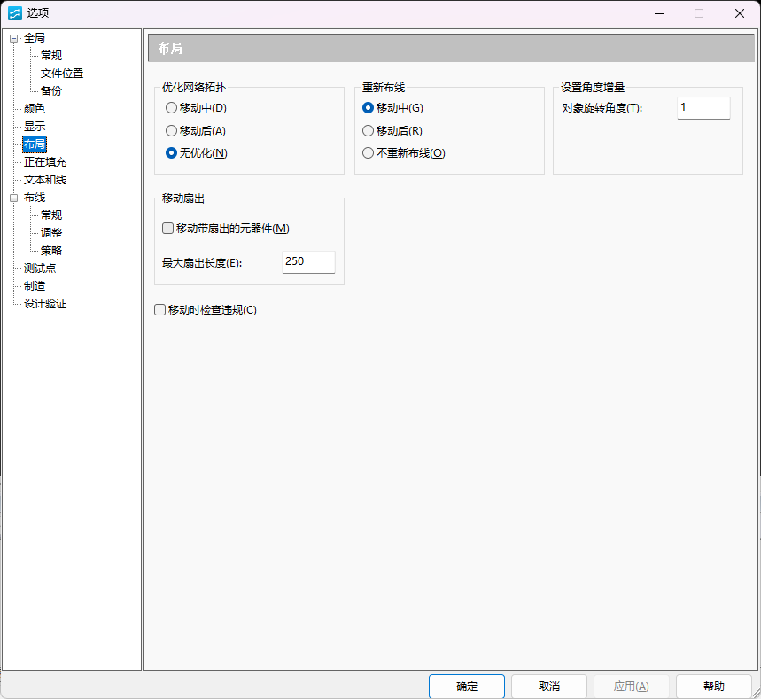Click the 取消 button
The width and height of the screenshot is (761, 699).
[x=549, y=687]
